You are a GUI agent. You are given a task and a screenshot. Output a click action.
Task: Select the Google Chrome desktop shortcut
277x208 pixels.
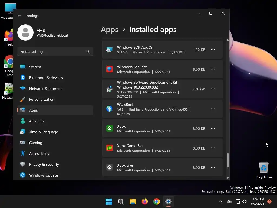click(8, 66)
